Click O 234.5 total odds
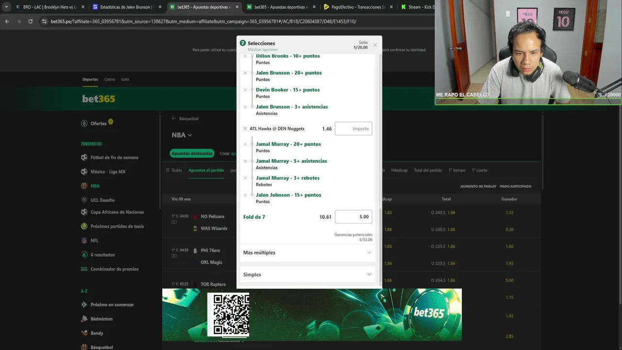 coord(443,280)
